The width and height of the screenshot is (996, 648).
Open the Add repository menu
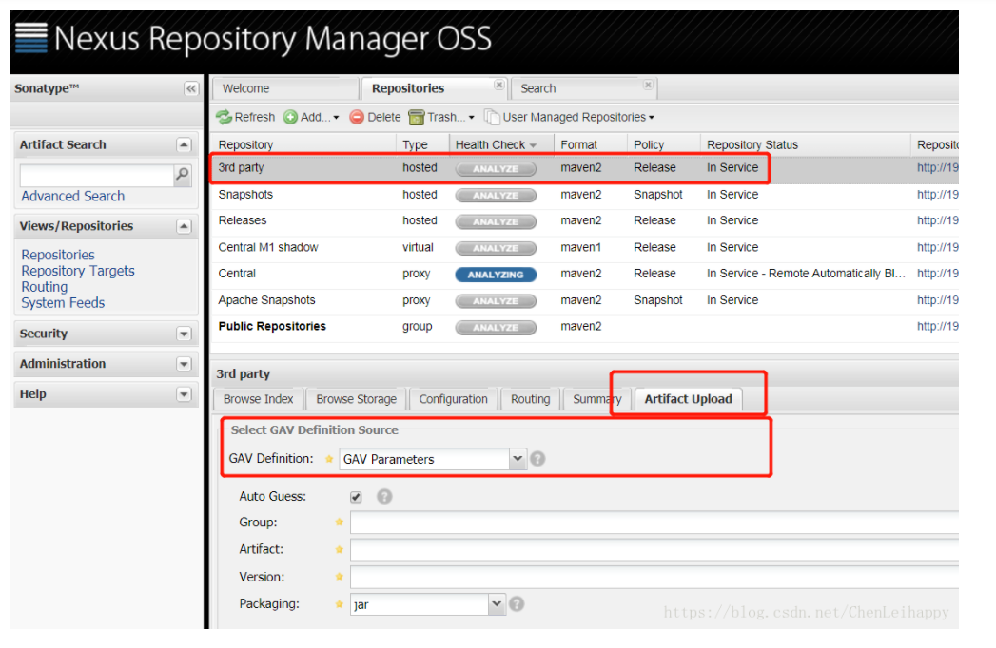311,118
